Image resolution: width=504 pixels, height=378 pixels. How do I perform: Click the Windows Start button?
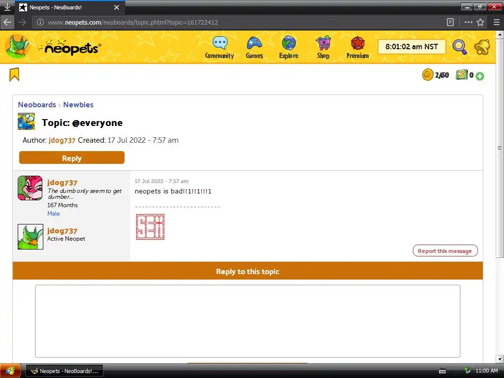[10, 371]
